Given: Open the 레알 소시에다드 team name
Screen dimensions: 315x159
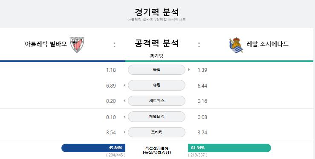Looking at the screenshot, I should pos(267,44).
